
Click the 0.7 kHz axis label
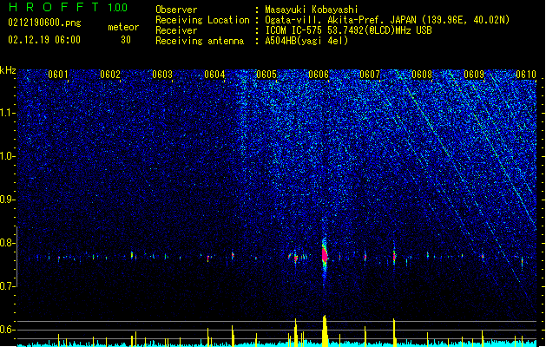7,286
